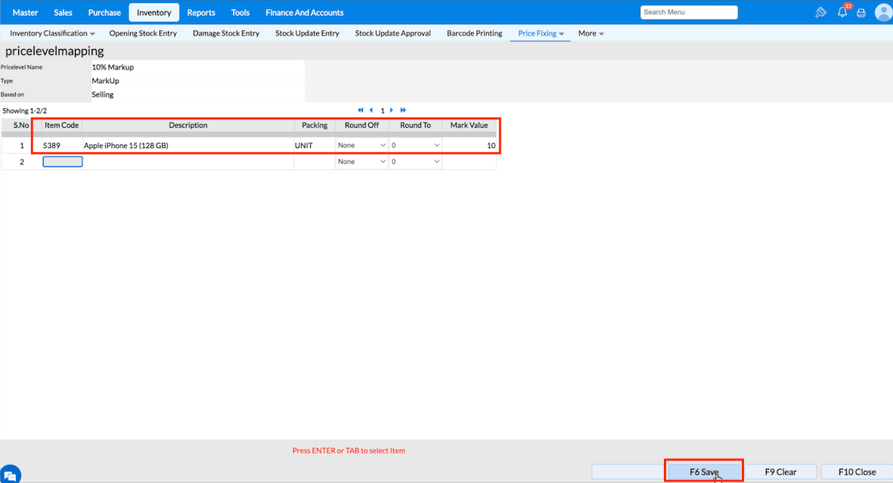Screen dimensions: 893x483
Task: Go to next page arrow
Action: tap(391, 110)
